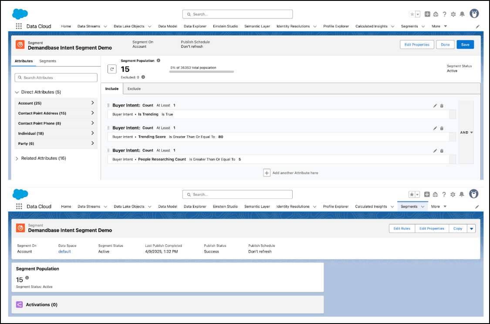
Task: Click the plus icon to add another attribute
Action: pos(267,173)
